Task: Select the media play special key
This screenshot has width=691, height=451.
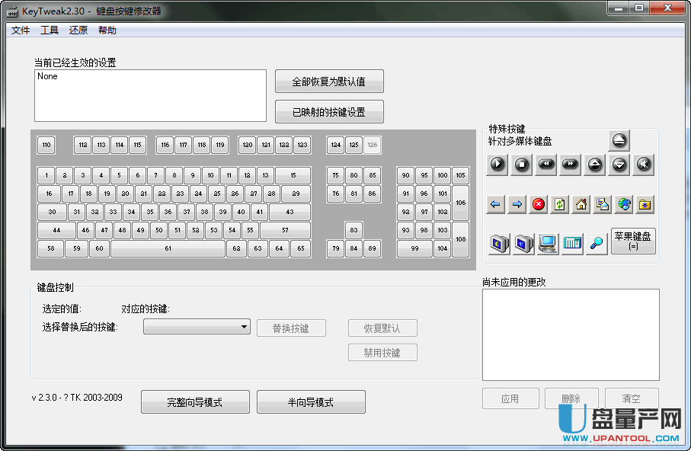Action: [x=497, y=165]
